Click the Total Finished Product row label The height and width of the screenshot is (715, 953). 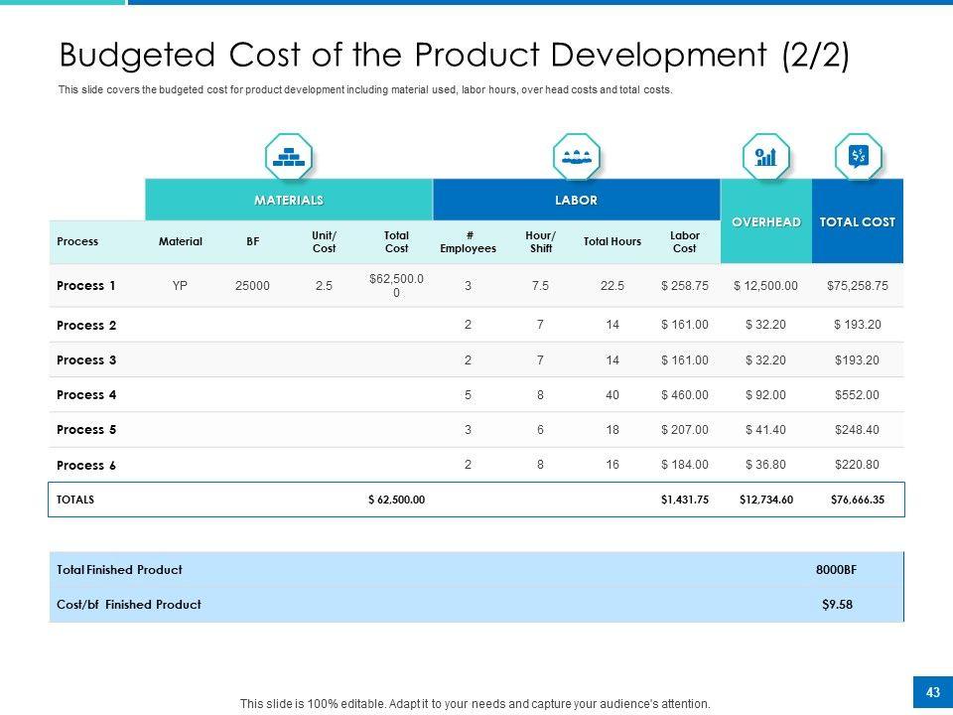pyautogui.click(x=120, y=570)
